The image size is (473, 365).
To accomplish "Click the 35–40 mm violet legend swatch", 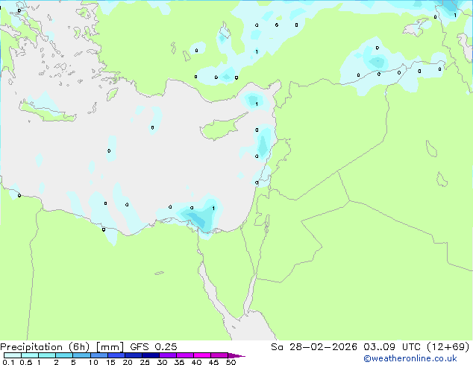I will [x=184, y=355].
